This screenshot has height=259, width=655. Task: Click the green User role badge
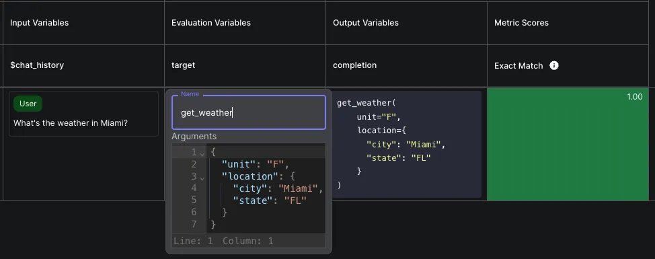pos(28,104)
